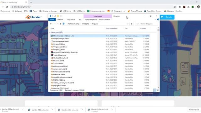This screenshot has height=113, width=201.
Task: Close the Thanks — blender.org browser tab
Action: point(26,2)
